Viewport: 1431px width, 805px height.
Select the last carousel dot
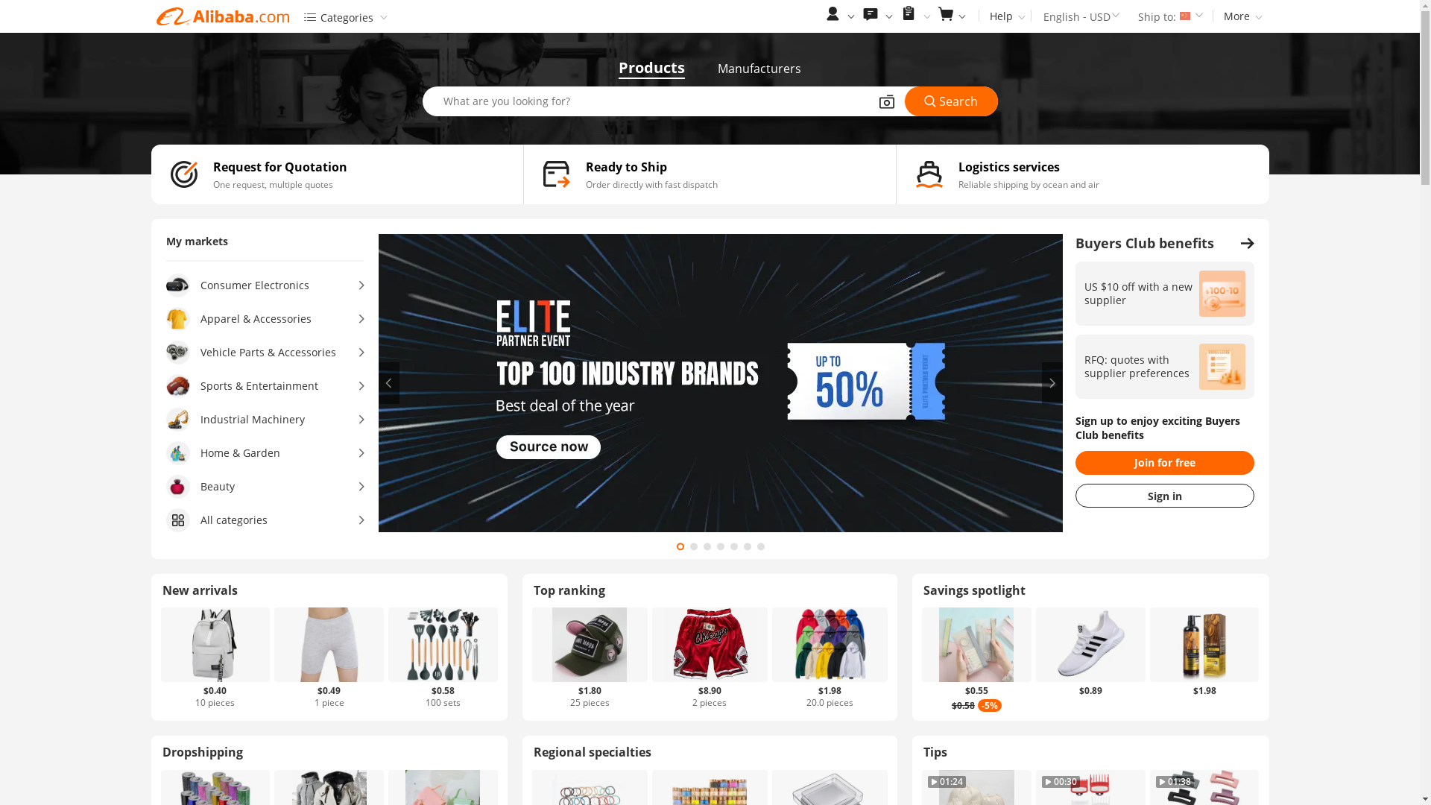tap(761, 547)
